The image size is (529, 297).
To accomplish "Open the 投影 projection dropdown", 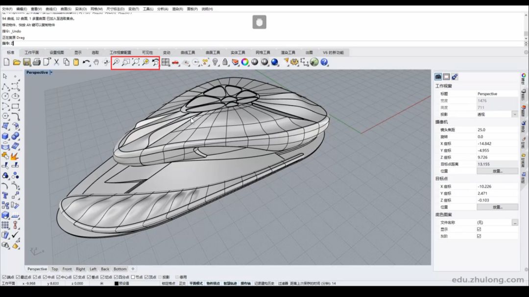I will 515,114.
